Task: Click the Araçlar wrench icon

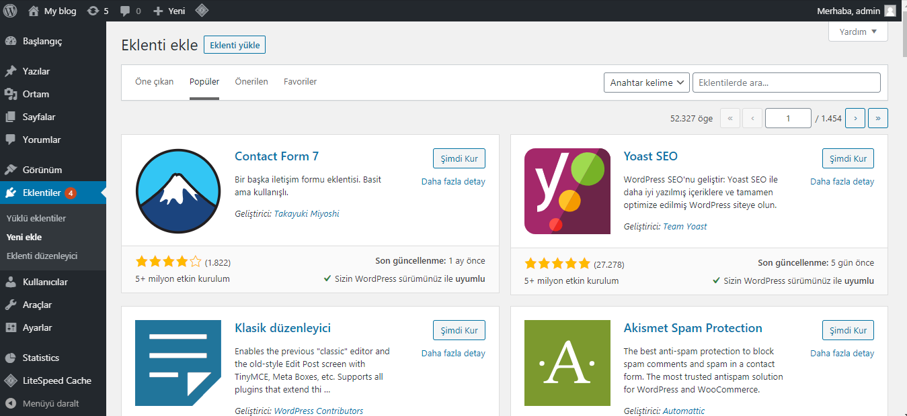Action: [11, 305]
